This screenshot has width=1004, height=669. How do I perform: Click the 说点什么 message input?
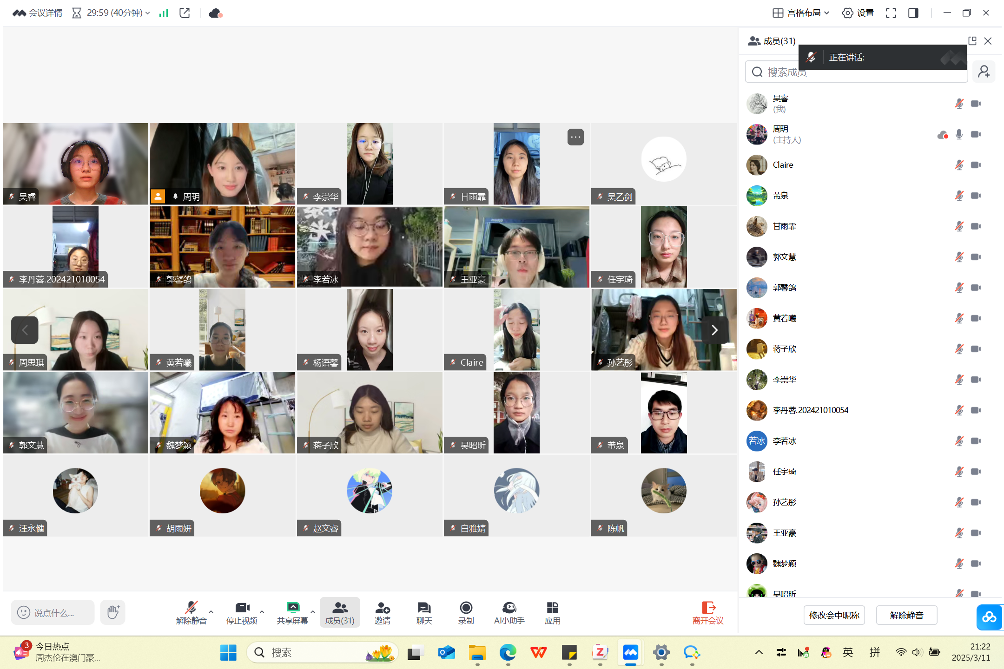tap(53, 612)
